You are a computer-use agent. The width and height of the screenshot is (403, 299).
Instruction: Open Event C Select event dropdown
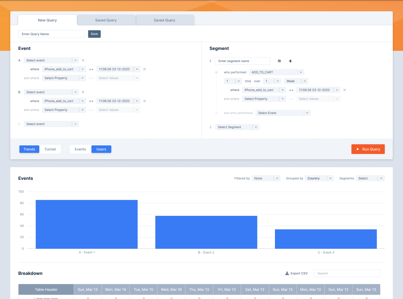pyautogui.click(x=51, y=124)
